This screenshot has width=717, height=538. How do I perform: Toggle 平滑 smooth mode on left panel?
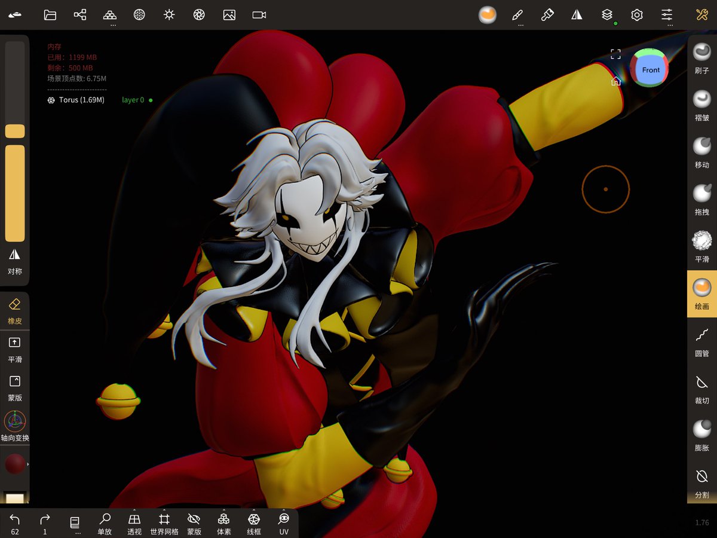pyautogui.click(x=15, y=349)
